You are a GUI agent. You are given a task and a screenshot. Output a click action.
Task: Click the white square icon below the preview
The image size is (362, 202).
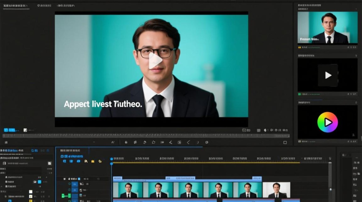(x=25, y=130)
